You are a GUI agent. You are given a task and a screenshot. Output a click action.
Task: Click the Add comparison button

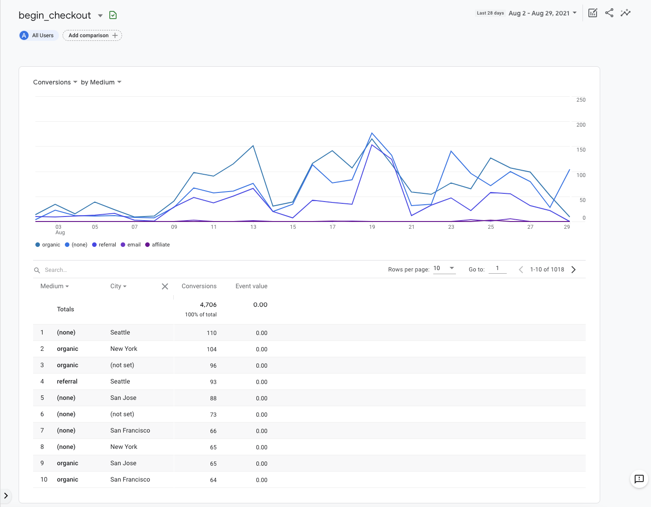[x=92, y=35]
